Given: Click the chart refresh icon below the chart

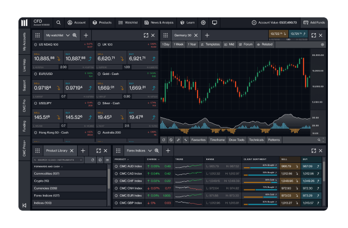Looking at the screenshot, I should 164,140.
